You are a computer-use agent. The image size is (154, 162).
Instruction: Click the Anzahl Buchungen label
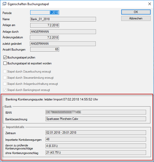pos(14,49)
